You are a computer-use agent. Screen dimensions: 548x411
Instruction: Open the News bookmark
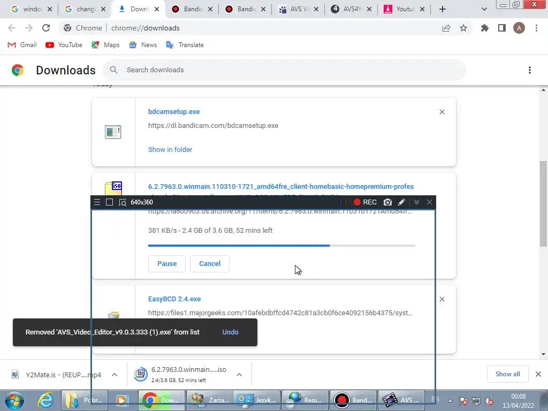click(x=143, y=45)
